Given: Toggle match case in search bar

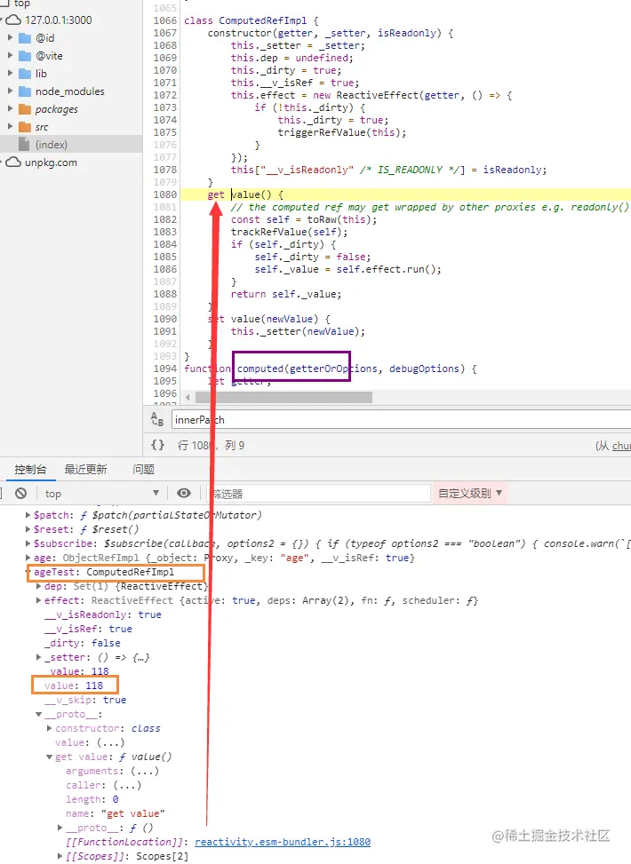Looking at the screenshot, I should [x=157, y=419].
